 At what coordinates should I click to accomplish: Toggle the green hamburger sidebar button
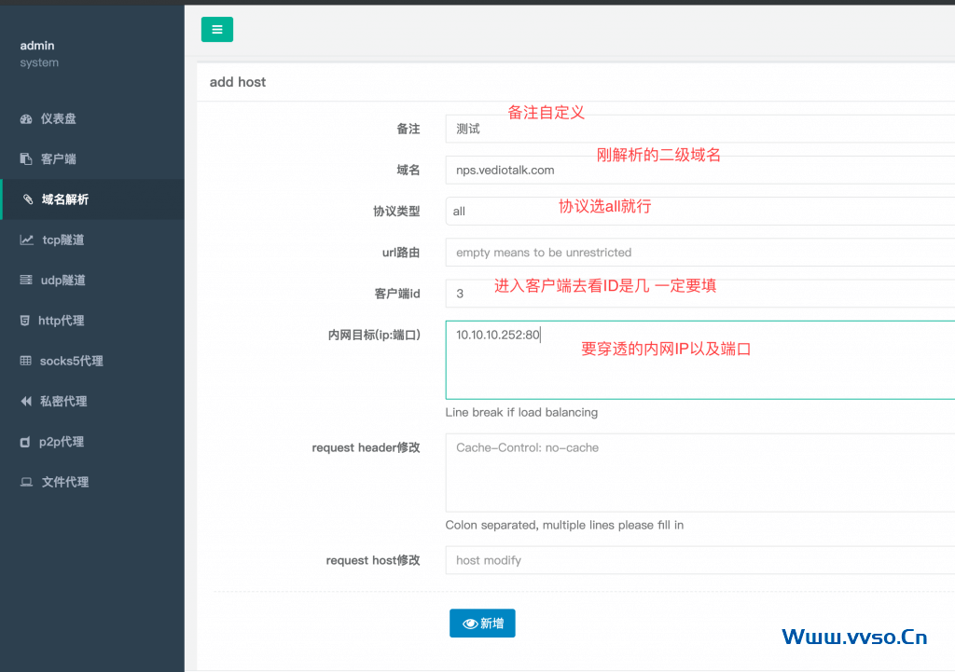[x=217, y=30]
